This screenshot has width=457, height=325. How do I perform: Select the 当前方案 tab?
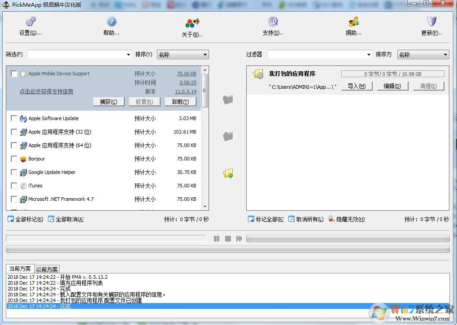coord(20,269)
